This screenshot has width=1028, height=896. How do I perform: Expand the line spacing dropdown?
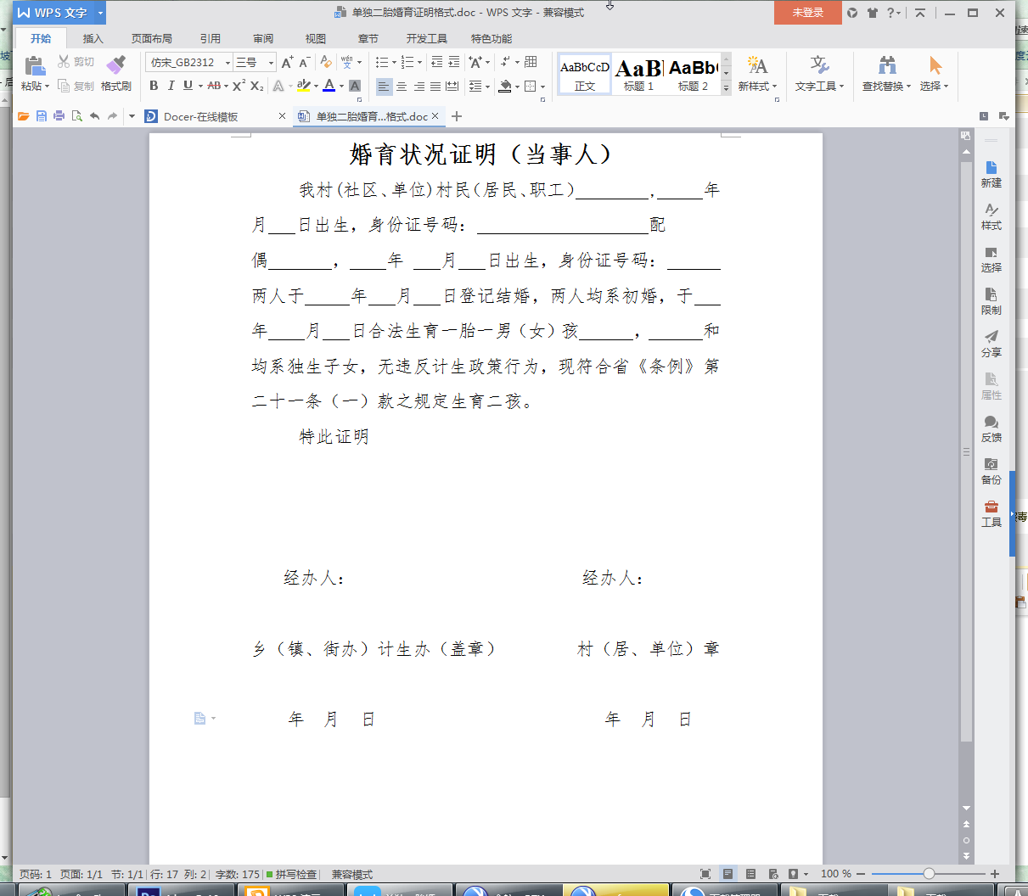pyautogui.click(x=487, y=86)
